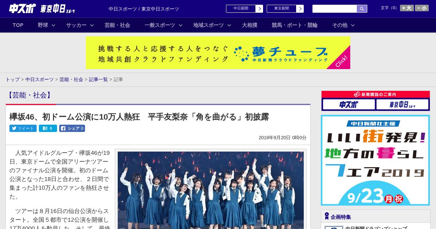The image size is (436, 229).
Task: Expand the 野球 dropdown chevron
Action: tap(53, 25)
